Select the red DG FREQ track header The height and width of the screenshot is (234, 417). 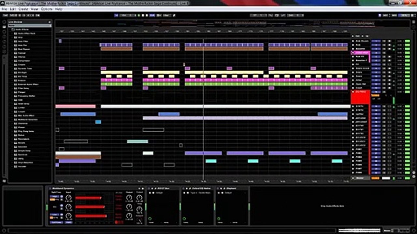(x=360, y=97)
